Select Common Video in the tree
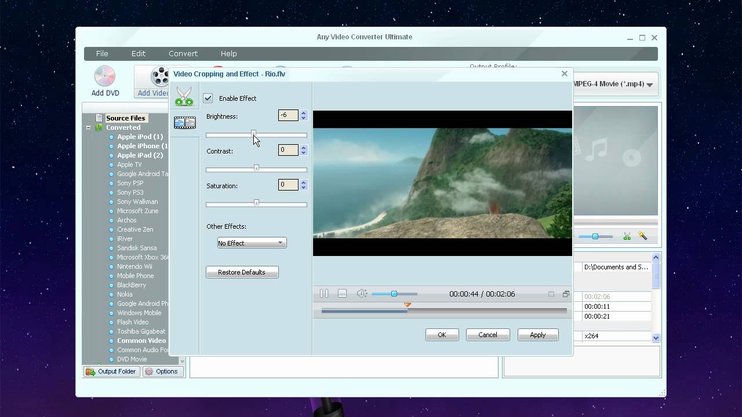 pos(141,341)
